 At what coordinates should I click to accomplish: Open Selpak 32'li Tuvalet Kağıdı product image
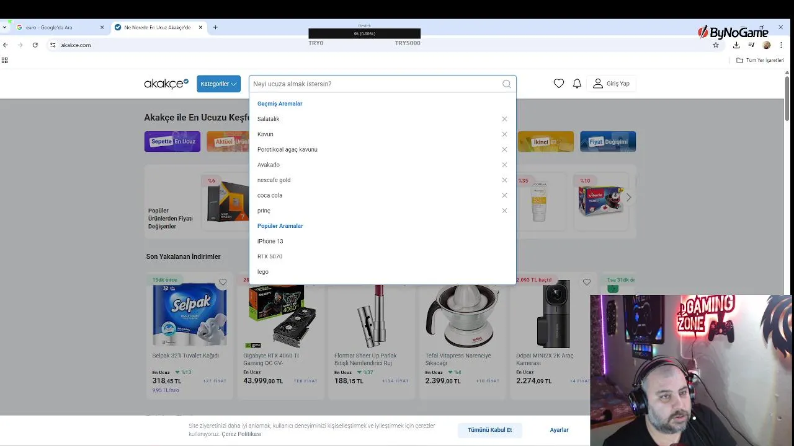[190, 315]
